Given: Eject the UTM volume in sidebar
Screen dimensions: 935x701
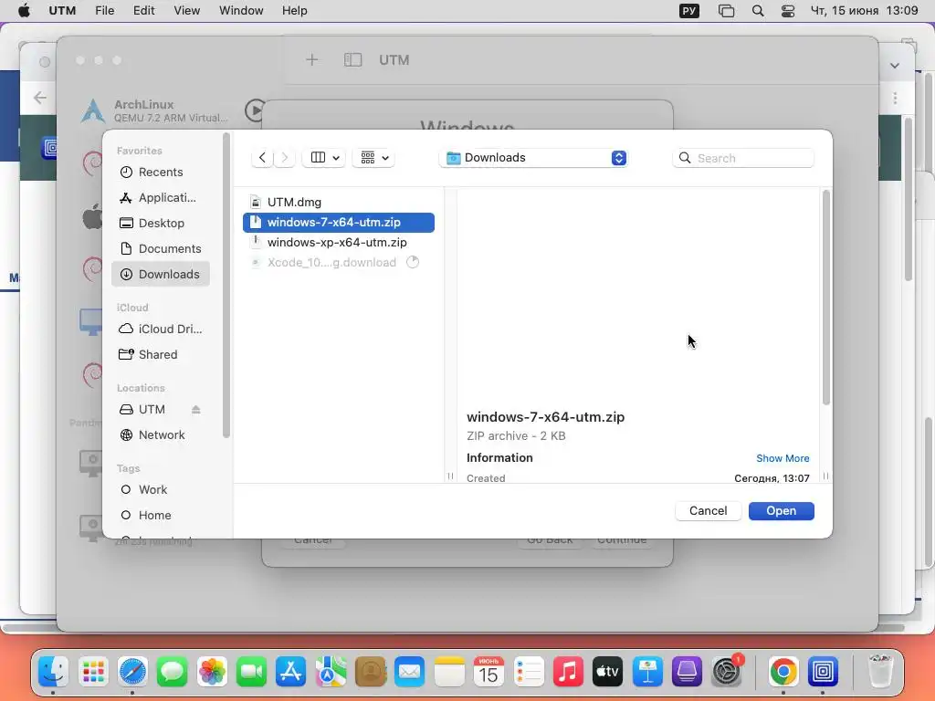Looking at the screenshot, I should 195,410.
